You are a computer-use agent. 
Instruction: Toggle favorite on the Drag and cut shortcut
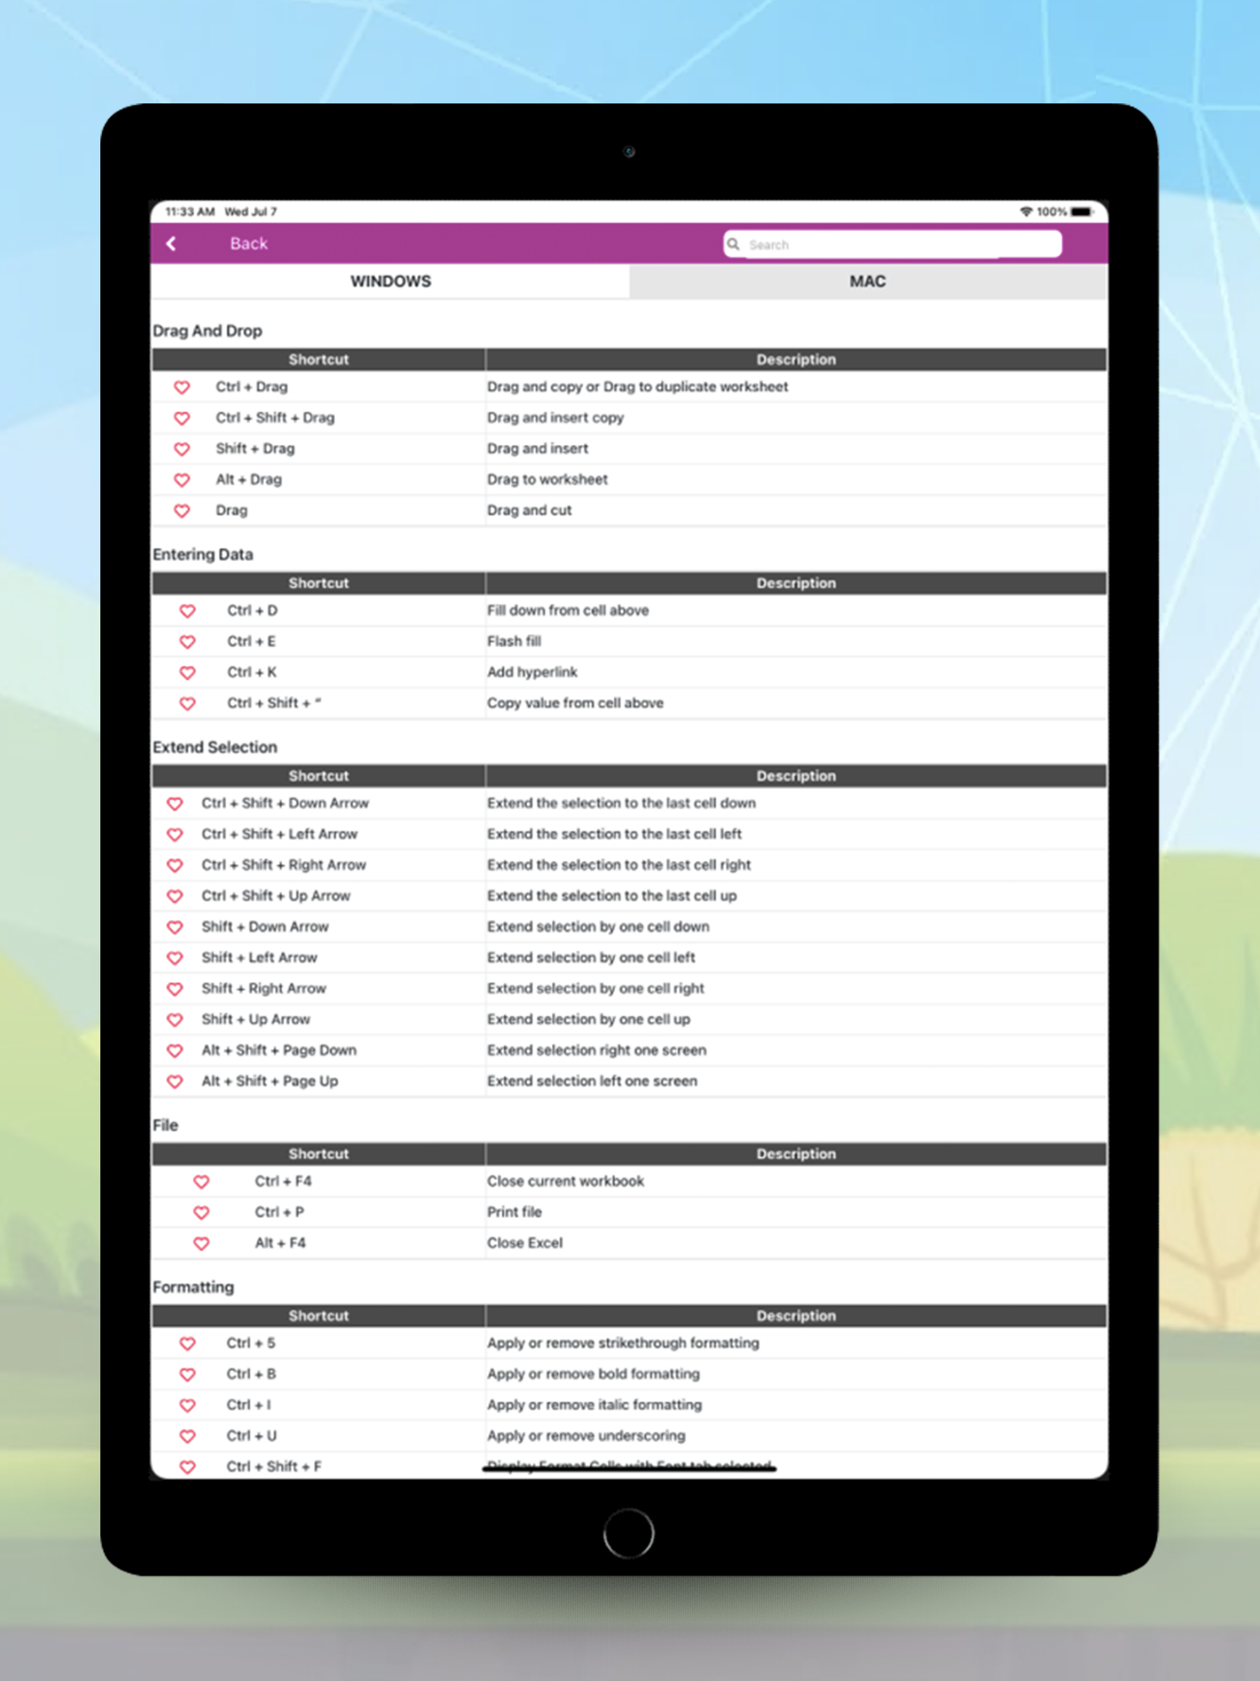182,511
